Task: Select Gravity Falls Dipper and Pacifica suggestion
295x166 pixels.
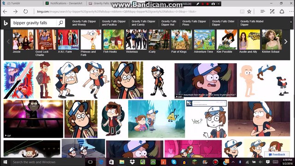Action: (114, 23)
